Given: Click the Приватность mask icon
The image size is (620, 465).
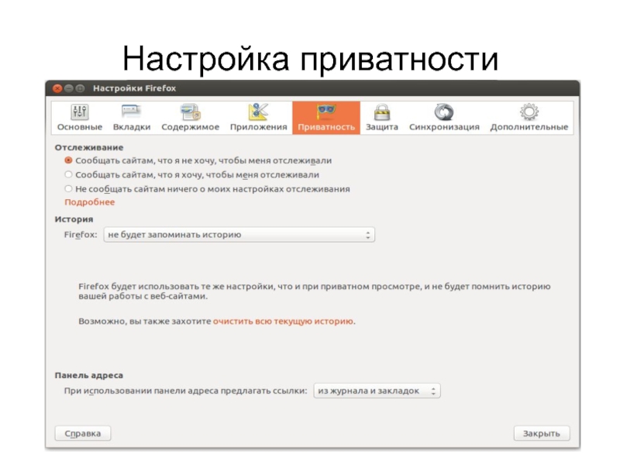Looking at the screenshot, I should click(x=325, y=112).
